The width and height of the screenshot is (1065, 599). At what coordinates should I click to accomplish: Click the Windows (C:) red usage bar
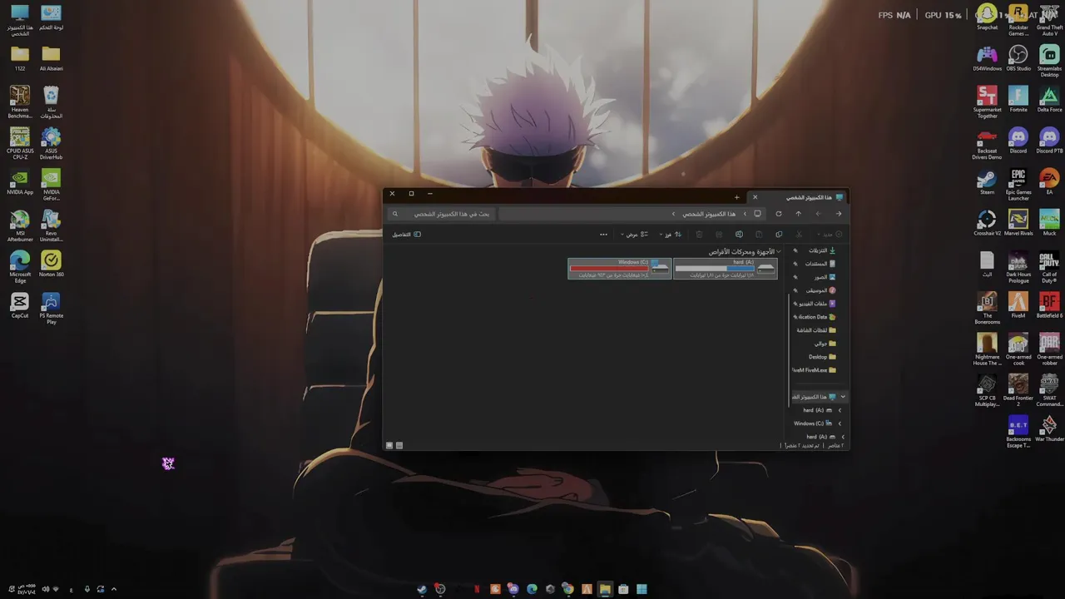(x=610, y=269)
